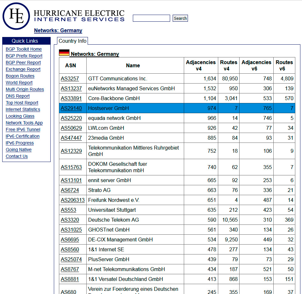Image resolution: width=302 pixels, height=294 pixels.
Task: Open IPv6 Certification link
Action: [x=23, y=136]
